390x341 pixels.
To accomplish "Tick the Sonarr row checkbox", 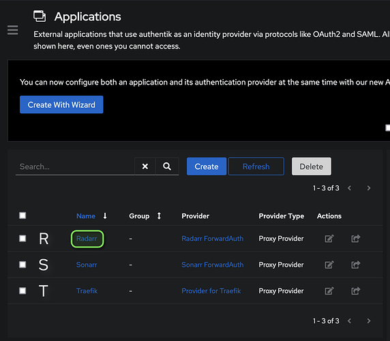I will tap(22, 265).
